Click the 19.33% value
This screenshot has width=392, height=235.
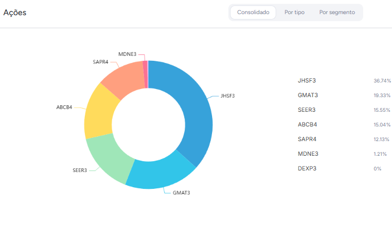coord(382,96)
